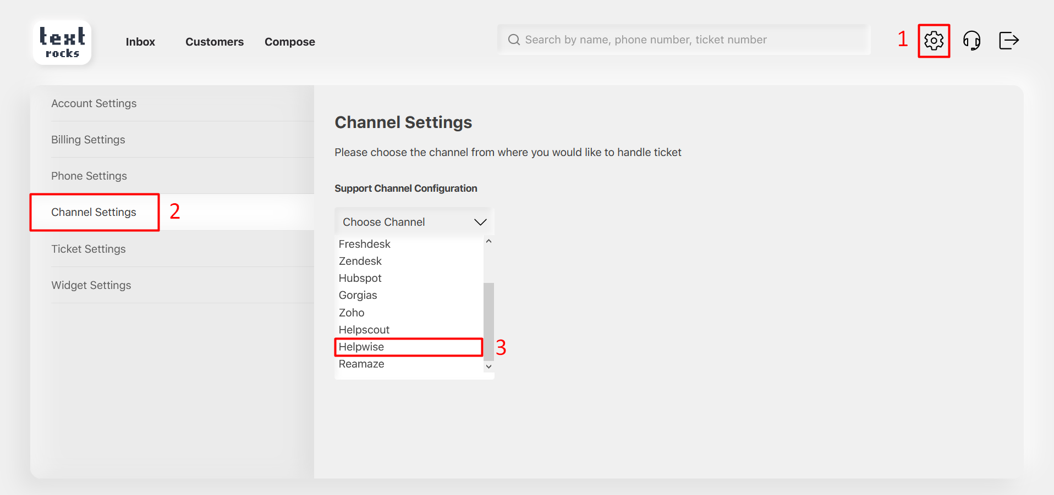Open settings via the gear icon
Viewport: 1054px width, 495px height.
tap(934, 41)
